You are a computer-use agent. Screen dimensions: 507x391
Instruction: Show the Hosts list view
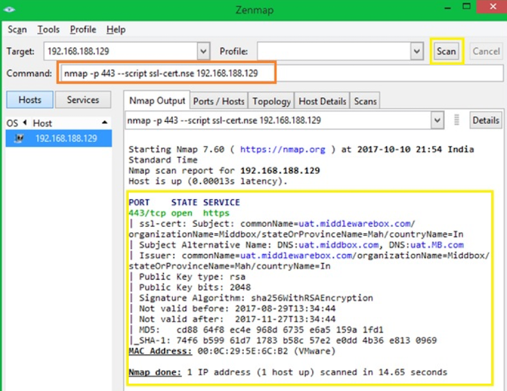pos(29,100)
